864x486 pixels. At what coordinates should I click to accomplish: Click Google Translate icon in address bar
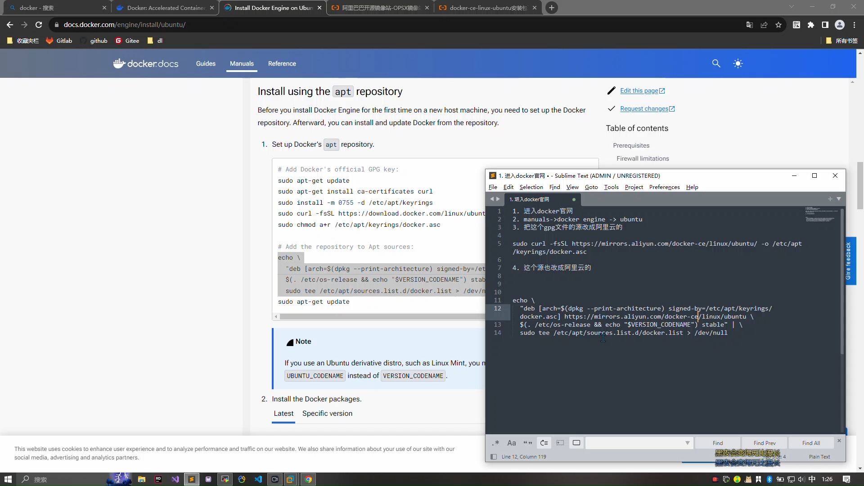pyautogui.click(x=750, y=25)
